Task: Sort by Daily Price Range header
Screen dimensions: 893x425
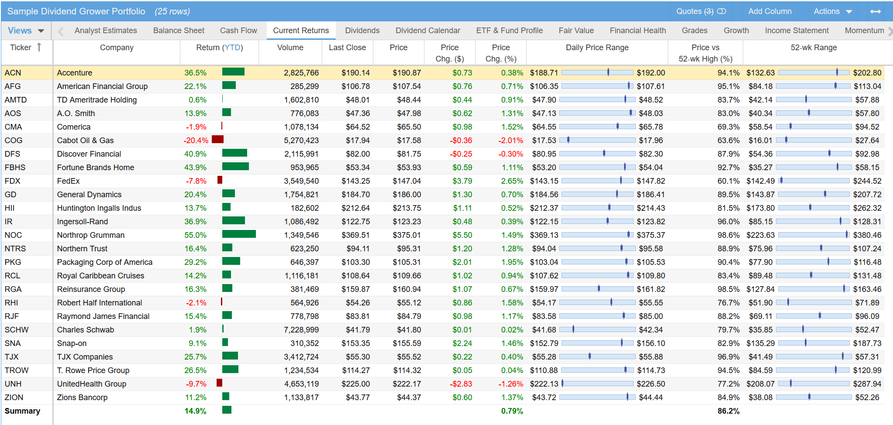Action: click(597, 48)
